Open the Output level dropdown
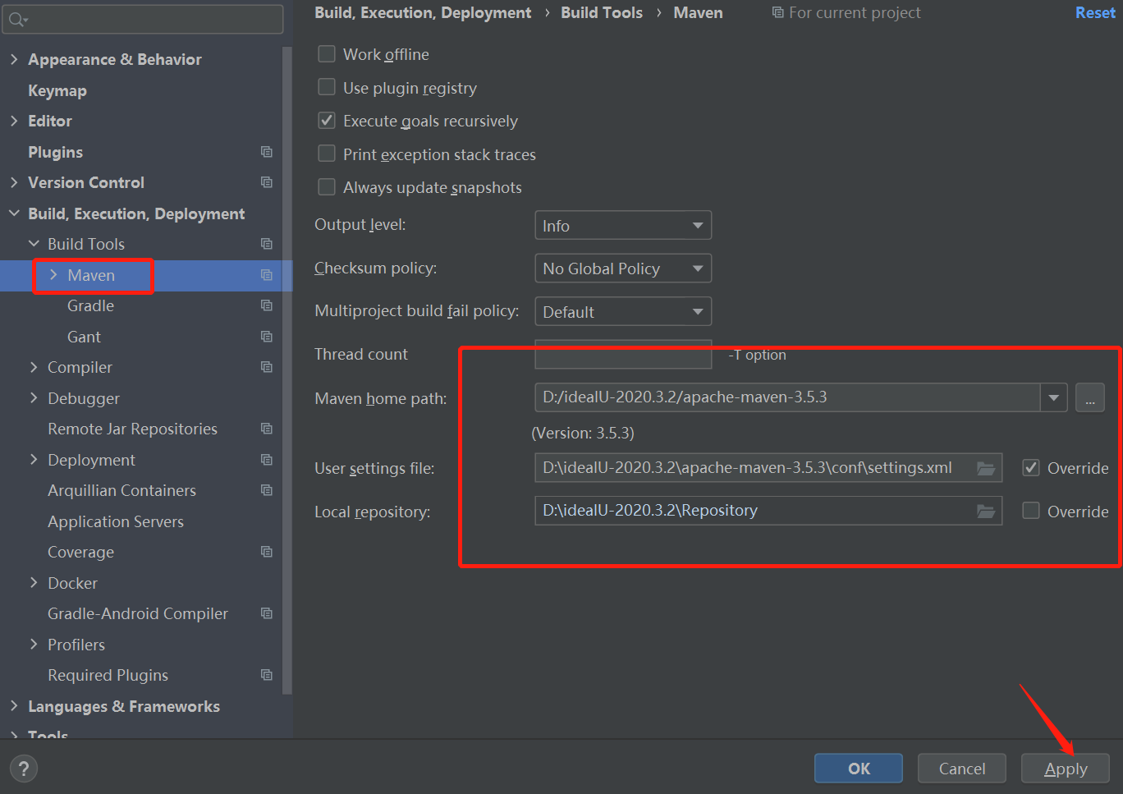The image size is (1123, 794). (623, 225)
